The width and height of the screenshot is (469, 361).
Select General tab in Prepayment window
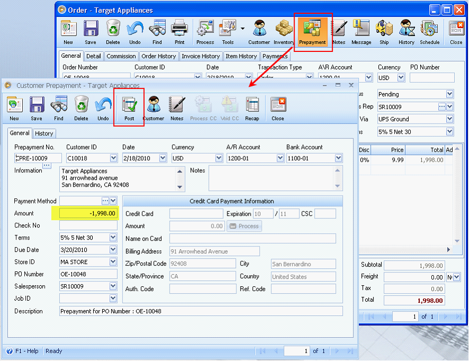tap(20, 133)
